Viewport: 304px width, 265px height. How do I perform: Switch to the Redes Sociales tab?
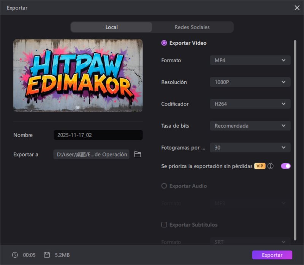[192, 27]
